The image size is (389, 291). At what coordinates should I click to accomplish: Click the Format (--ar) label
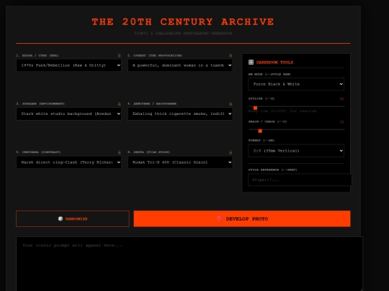coord(261,140)
